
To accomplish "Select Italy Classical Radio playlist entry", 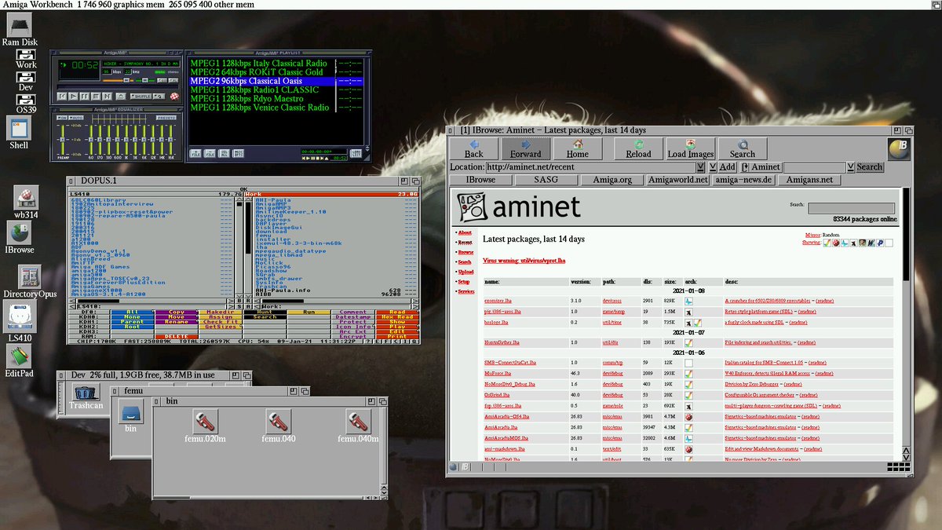I will 259,63.
